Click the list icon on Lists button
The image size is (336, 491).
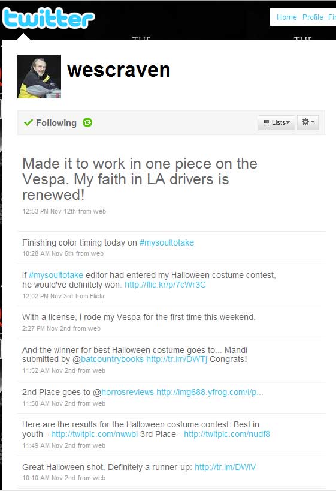coord(267,122)
